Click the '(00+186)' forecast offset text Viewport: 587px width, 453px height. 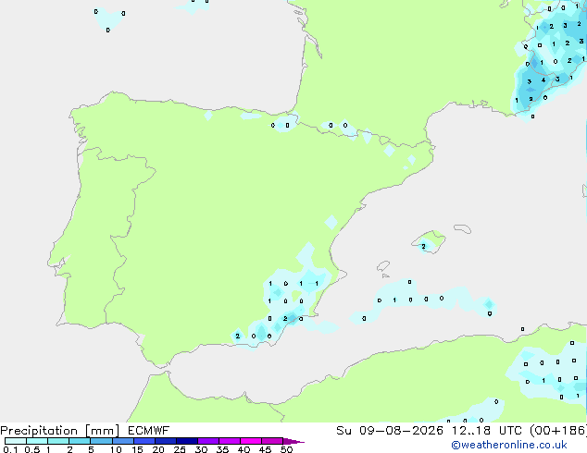(x=558, y=431)
